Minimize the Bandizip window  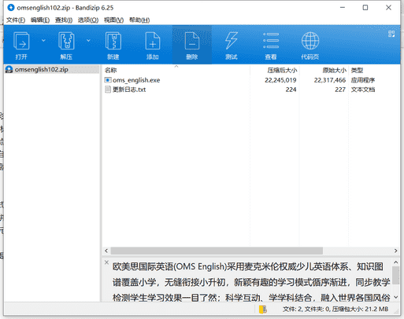click(x=343, y=8)
